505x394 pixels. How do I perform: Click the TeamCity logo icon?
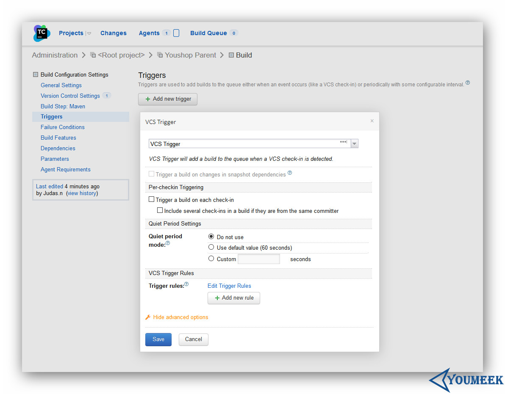42,33
